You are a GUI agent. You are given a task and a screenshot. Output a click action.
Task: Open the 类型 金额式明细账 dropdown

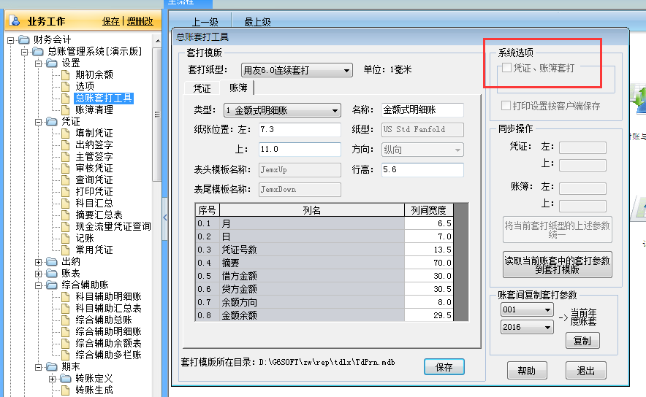(335, 110)
